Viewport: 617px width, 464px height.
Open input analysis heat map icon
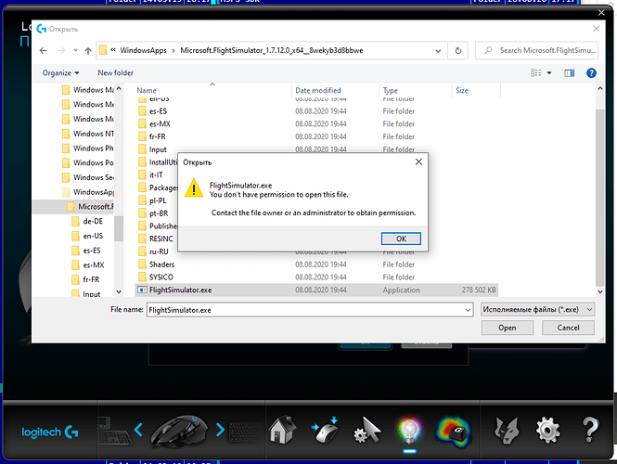pyautogui.click(x=453, y=432)
